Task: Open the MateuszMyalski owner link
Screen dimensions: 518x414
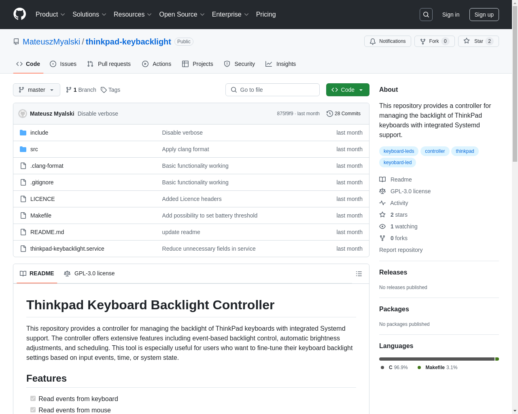Action: (x=51, y=42)
